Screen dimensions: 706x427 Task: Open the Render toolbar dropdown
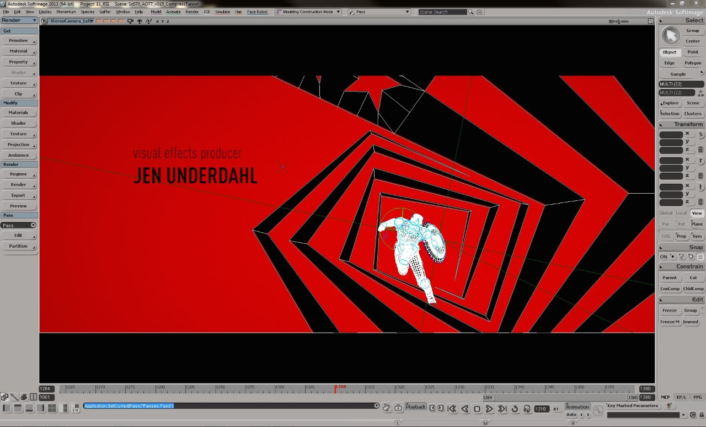(19, 20)
